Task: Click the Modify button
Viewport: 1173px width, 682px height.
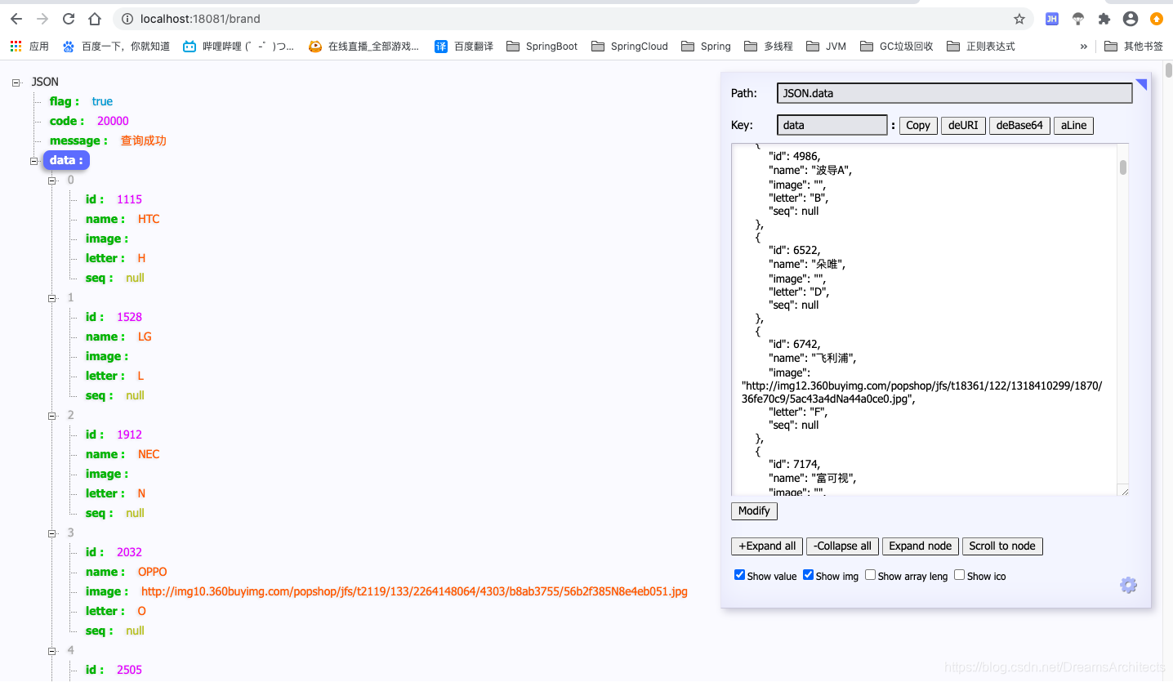Action: pyautogui.click(x=754, y=510)
